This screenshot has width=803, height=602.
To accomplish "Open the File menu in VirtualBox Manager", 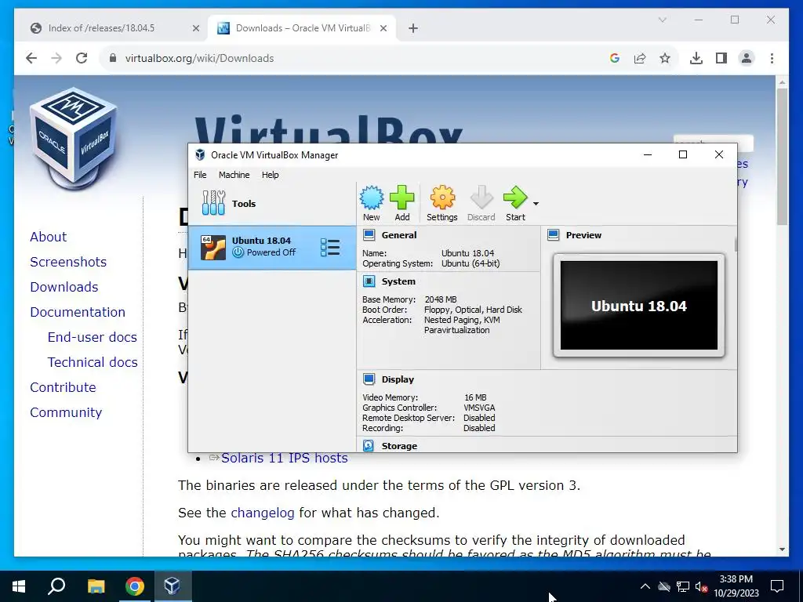I will click(200, 175).
